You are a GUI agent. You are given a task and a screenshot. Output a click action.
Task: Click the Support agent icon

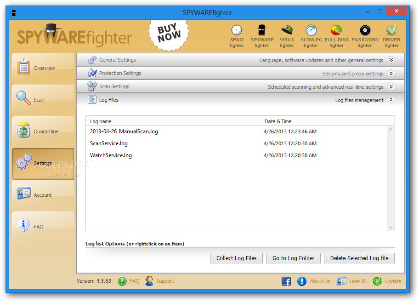click(x=149, y=281)
